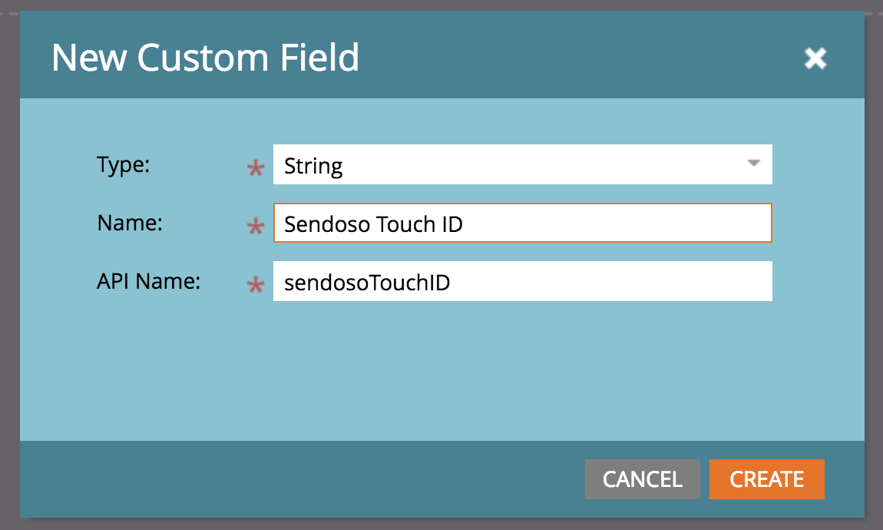The width and height of the screenshot is (883, 530).
Task: Click the Type: field label
Action: [x=124, y=165]
